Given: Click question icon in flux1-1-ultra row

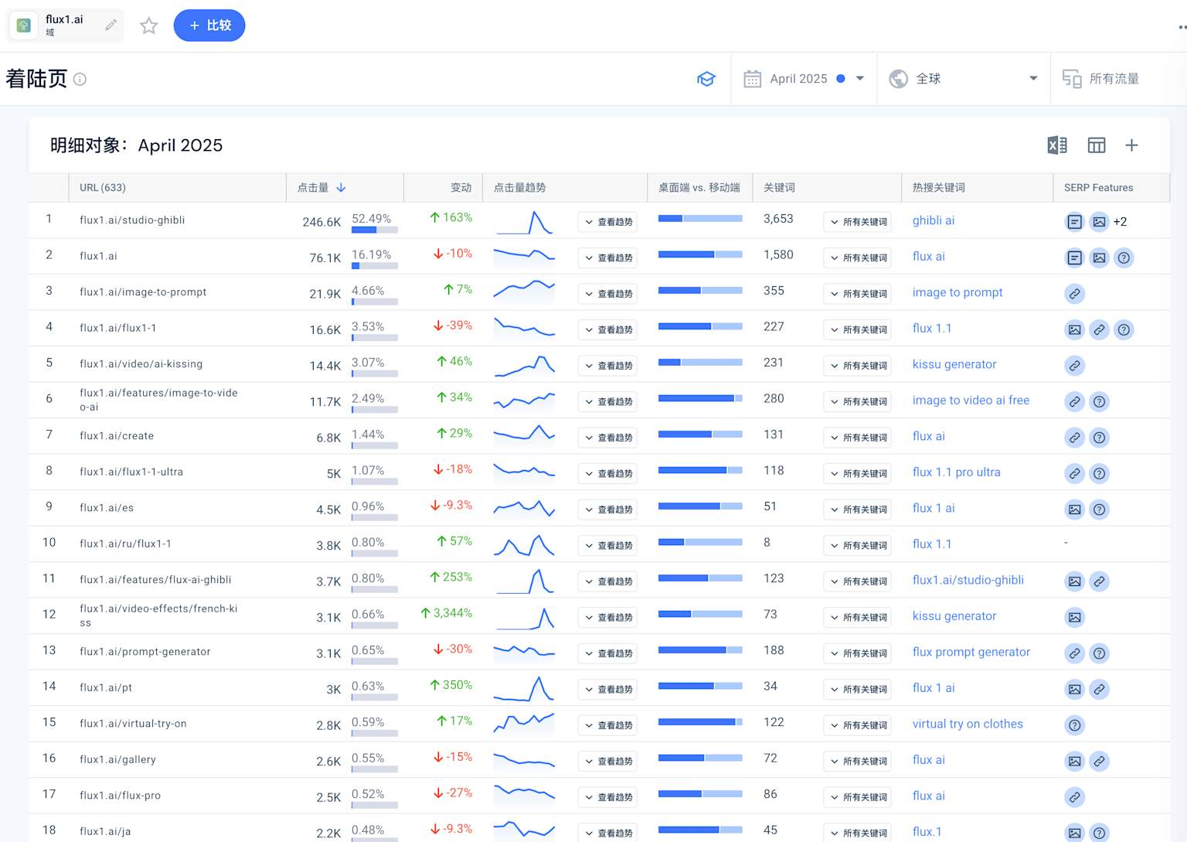Looking at the screenshot, I should click(x=1099, y=474).
